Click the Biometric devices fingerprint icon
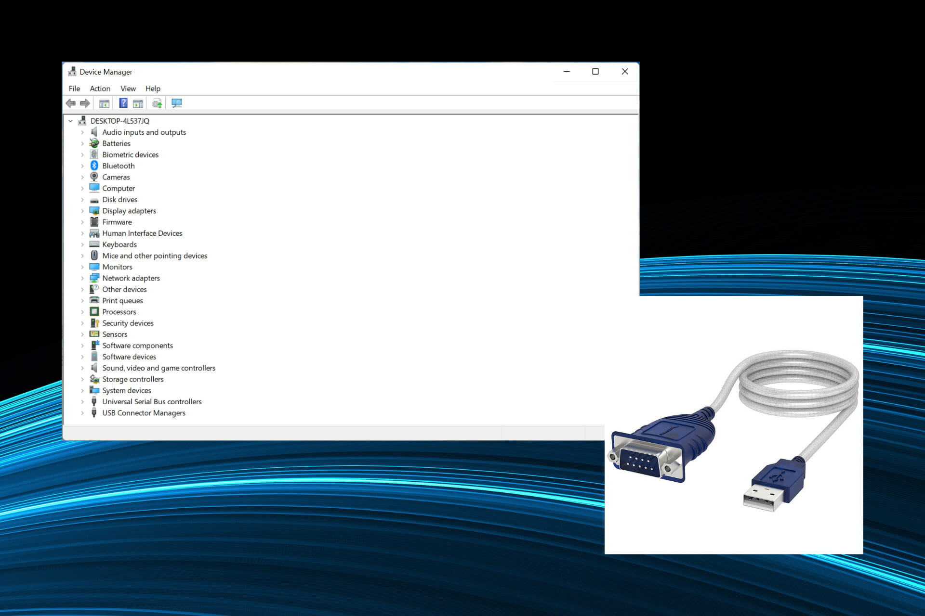The width and height of the screenshot is (925, 616). coord(94,154)
